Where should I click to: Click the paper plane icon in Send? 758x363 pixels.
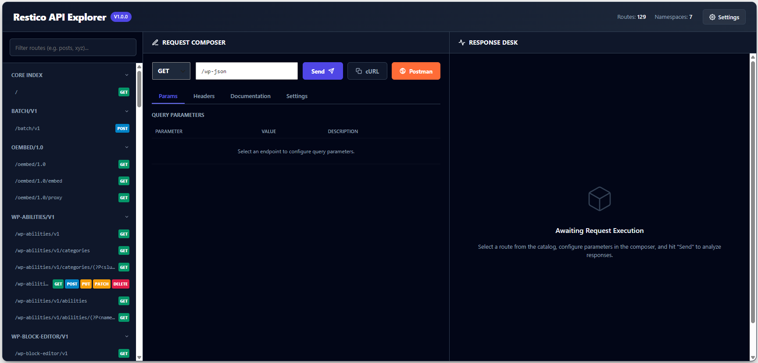pyautogui.click(x=331, y=71)
